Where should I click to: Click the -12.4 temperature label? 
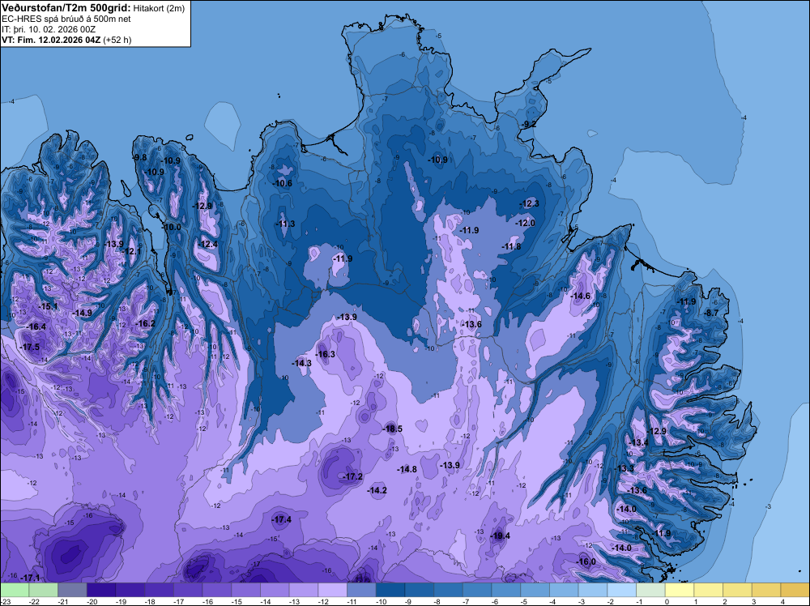click(x=208, y=245)
